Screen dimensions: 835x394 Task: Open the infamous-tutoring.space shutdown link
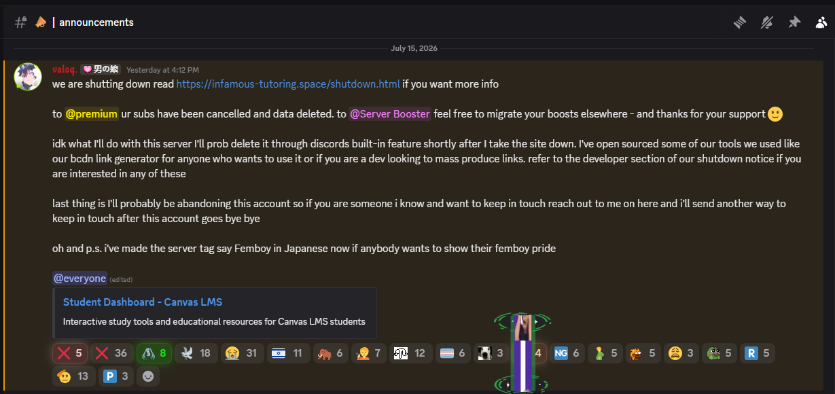pos(288,84)
